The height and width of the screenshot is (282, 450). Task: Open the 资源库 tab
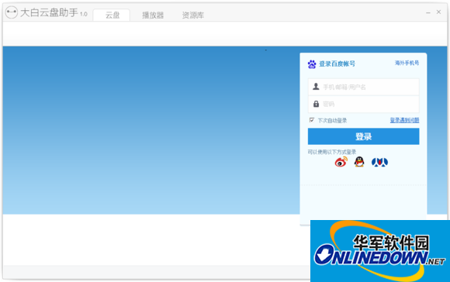click(x=193, y=15)
